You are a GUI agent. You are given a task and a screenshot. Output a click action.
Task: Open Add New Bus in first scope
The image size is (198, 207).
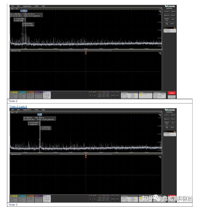click(107, 95)
